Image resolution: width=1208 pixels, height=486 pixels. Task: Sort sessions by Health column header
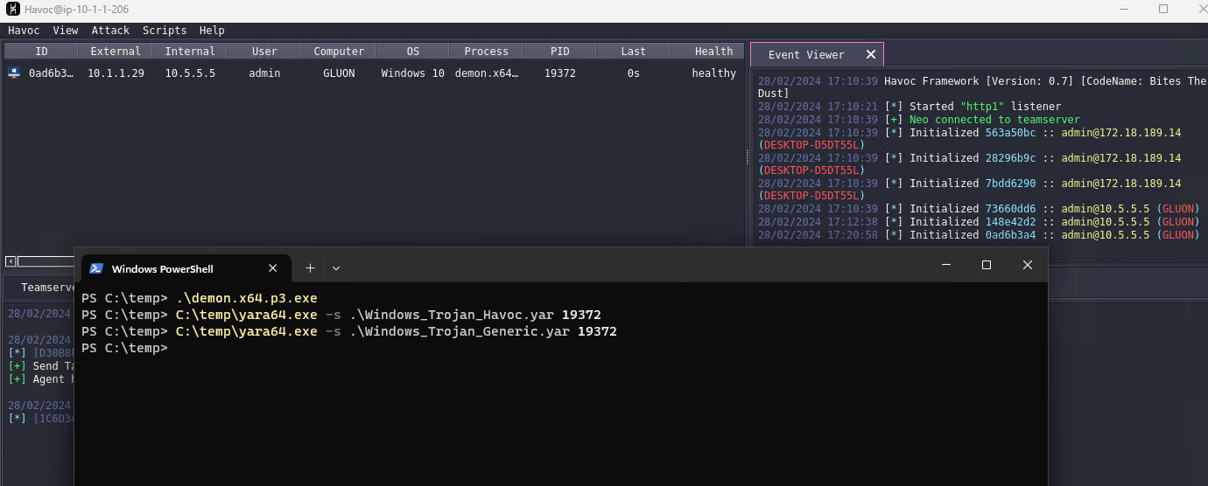tap(713, 52)
